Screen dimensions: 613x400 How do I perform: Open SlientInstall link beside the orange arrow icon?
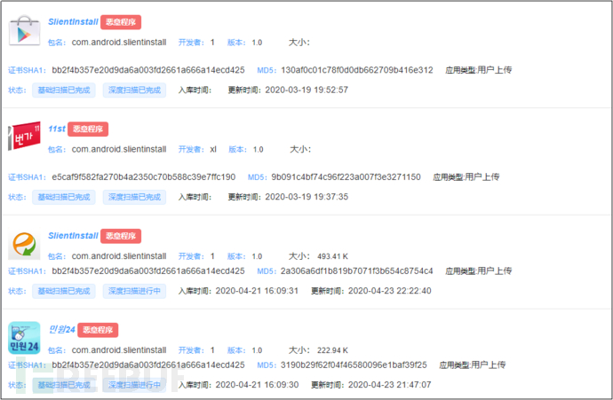73,236
